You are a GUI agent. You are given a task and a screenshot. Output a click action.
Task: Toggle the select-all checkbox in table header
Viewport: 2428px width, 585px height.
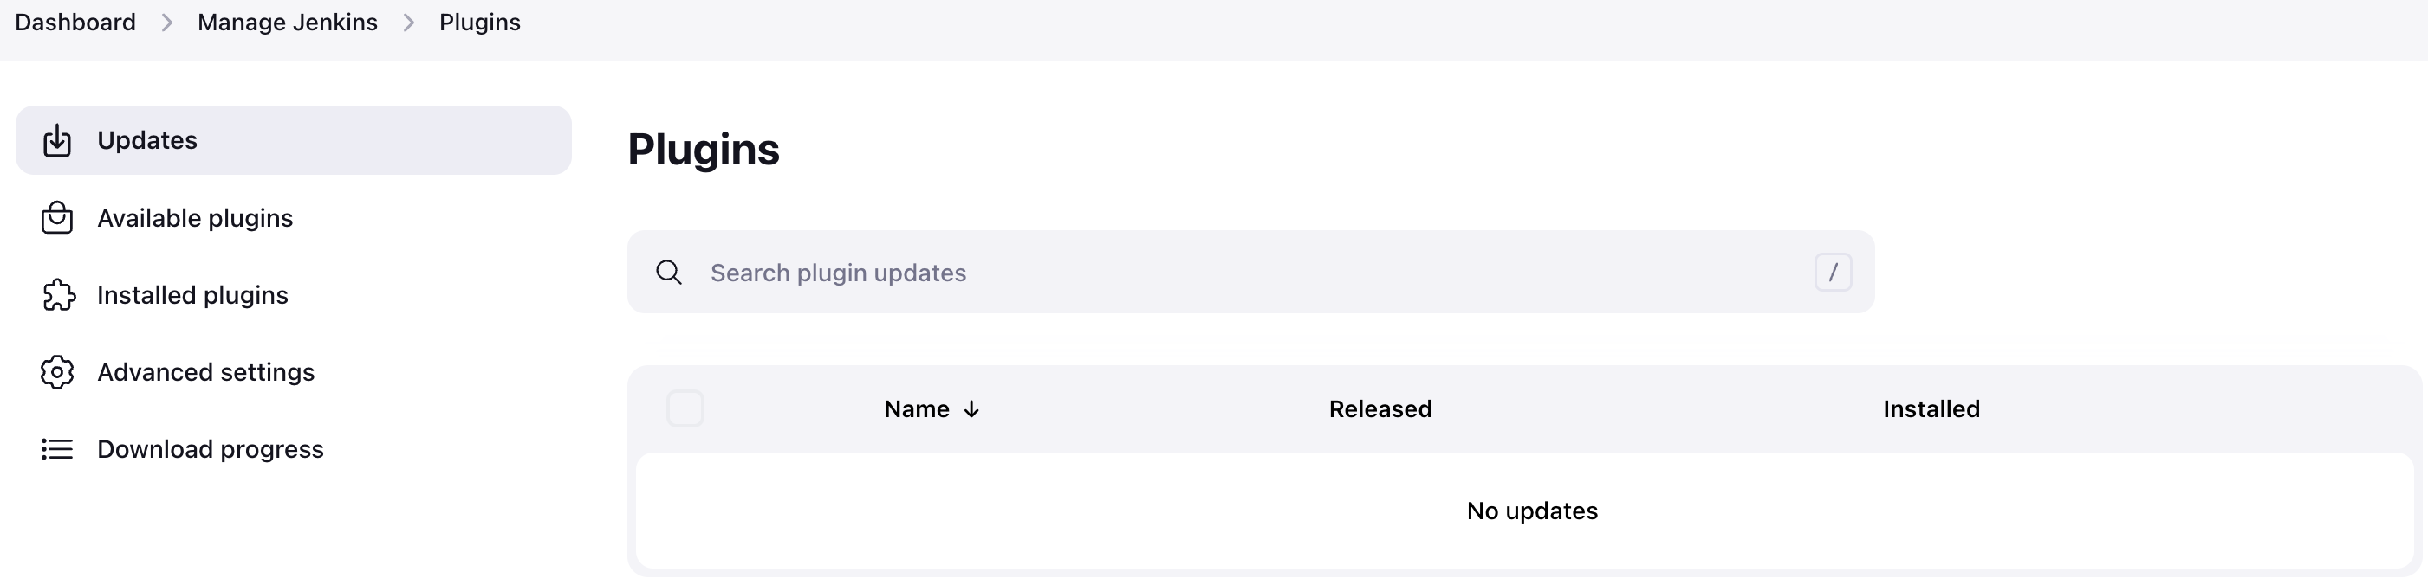tap(686, 408)
